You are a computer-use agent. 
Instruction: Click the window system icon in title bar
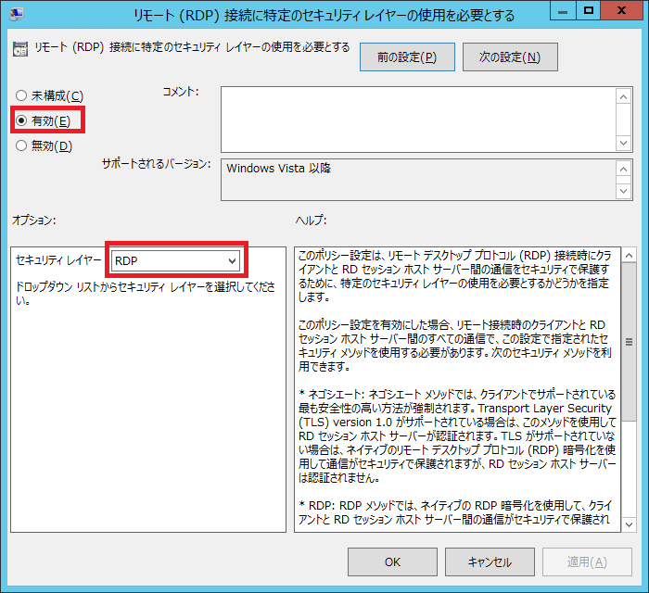[x=17, y=15]
